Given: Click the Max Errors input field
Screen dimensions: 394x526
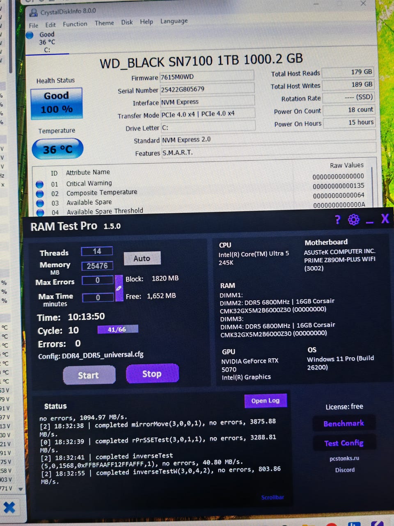Looking at the screenshot, I should pyautogui.click(x=98, y=280).
